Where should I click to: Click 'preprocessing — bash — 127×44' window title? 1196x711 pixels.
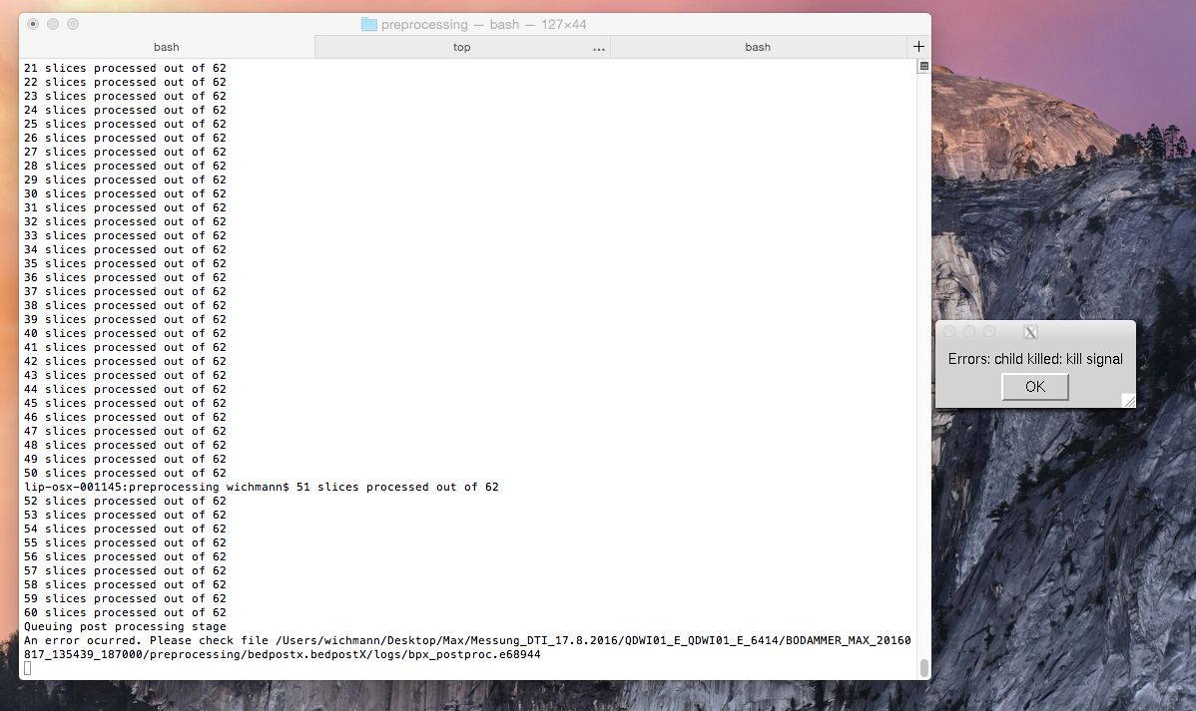(x=483, y=24)
